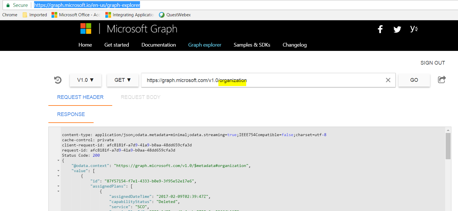This screenshot has height=211, width=458.
Task: Open the Documentation nav item
Action: point(159,45)
